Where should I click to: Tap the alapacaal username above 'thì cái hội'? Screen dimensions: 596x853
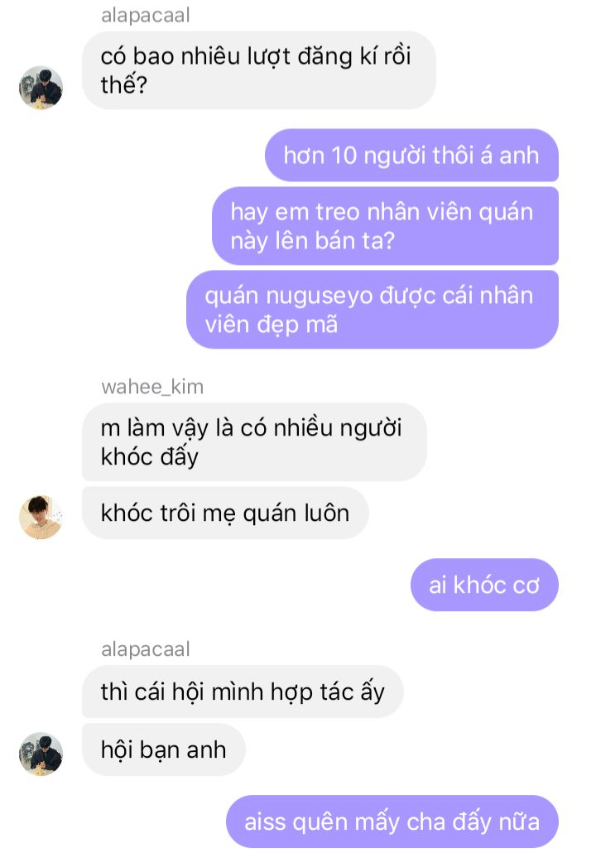(x=145, y=649)
